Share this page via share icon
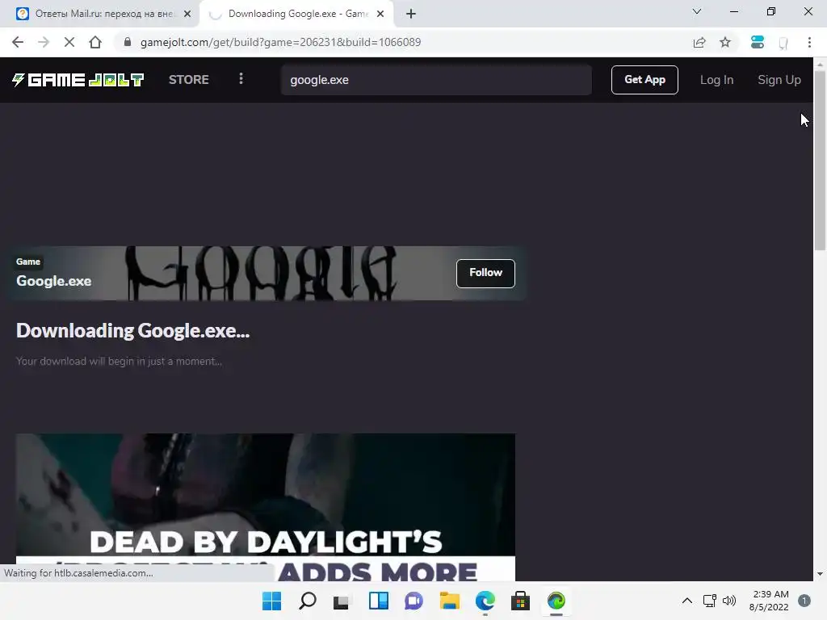The width and height of the screenshot is (827, 620). pos(699,42)
